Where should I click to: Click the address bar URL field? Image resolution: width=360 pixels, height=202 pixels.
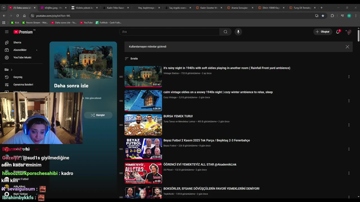pos(172,16)
